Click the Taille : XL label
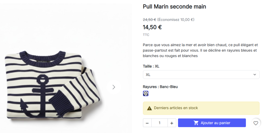Screen dimensions: 265x133 click(151, 66)
